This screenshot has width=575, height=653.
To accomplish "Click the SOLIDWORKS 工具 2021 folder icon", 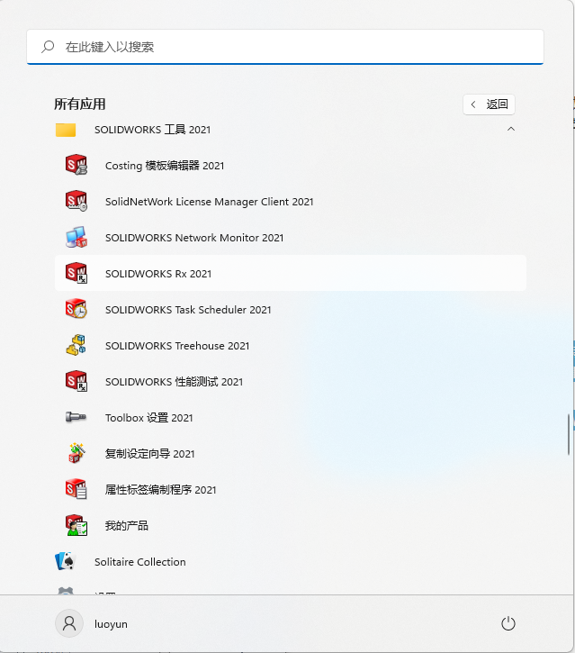I will click(x=66, y=130).
